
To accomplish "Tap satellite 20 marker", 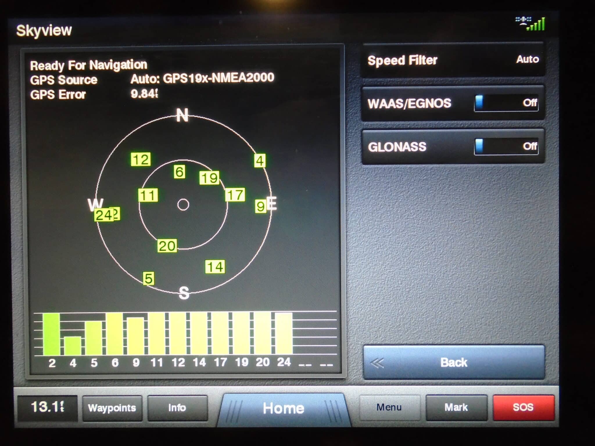I will [x=167, y=246].
